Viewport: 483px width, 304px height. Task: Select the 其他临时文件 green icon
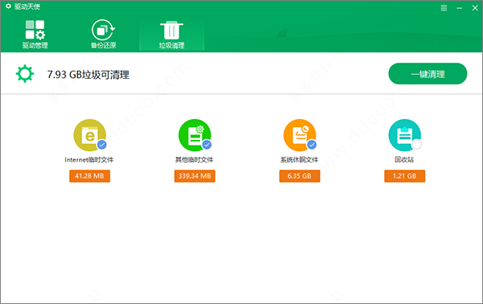[195, 135]
